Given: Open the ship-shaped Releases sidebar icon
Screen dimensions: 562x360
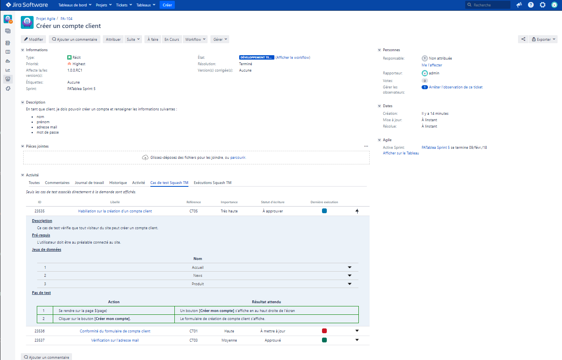Looking at the screenshot, I should point(8,61).
